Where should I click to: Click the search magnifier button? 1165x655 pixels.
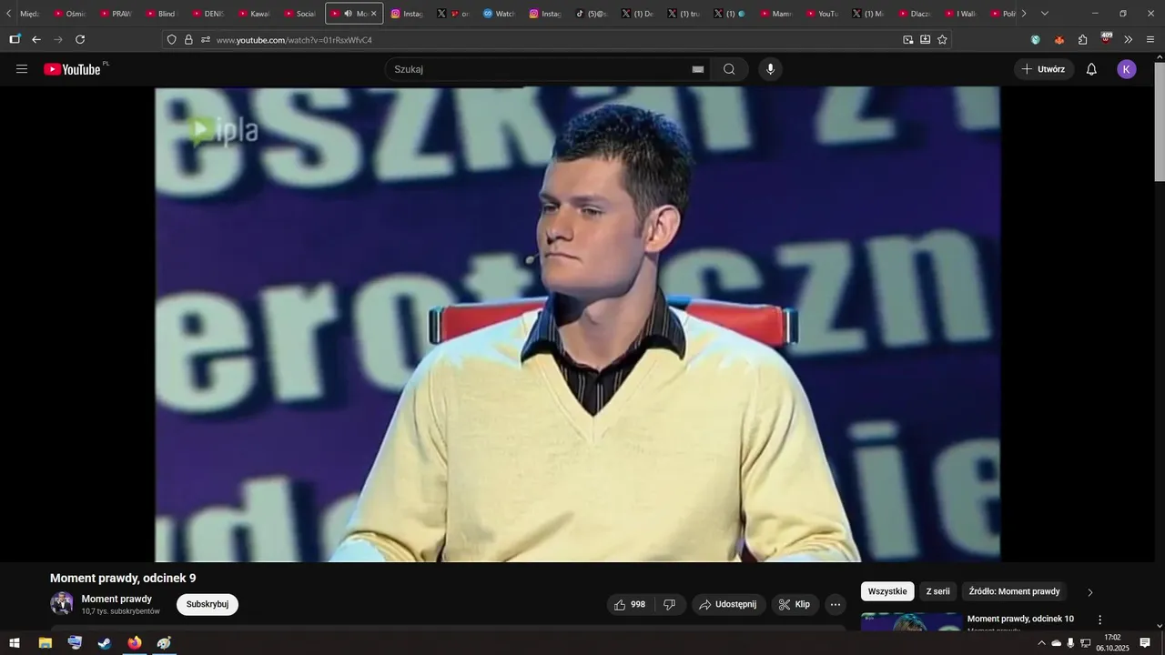click(x=729, y=69)
